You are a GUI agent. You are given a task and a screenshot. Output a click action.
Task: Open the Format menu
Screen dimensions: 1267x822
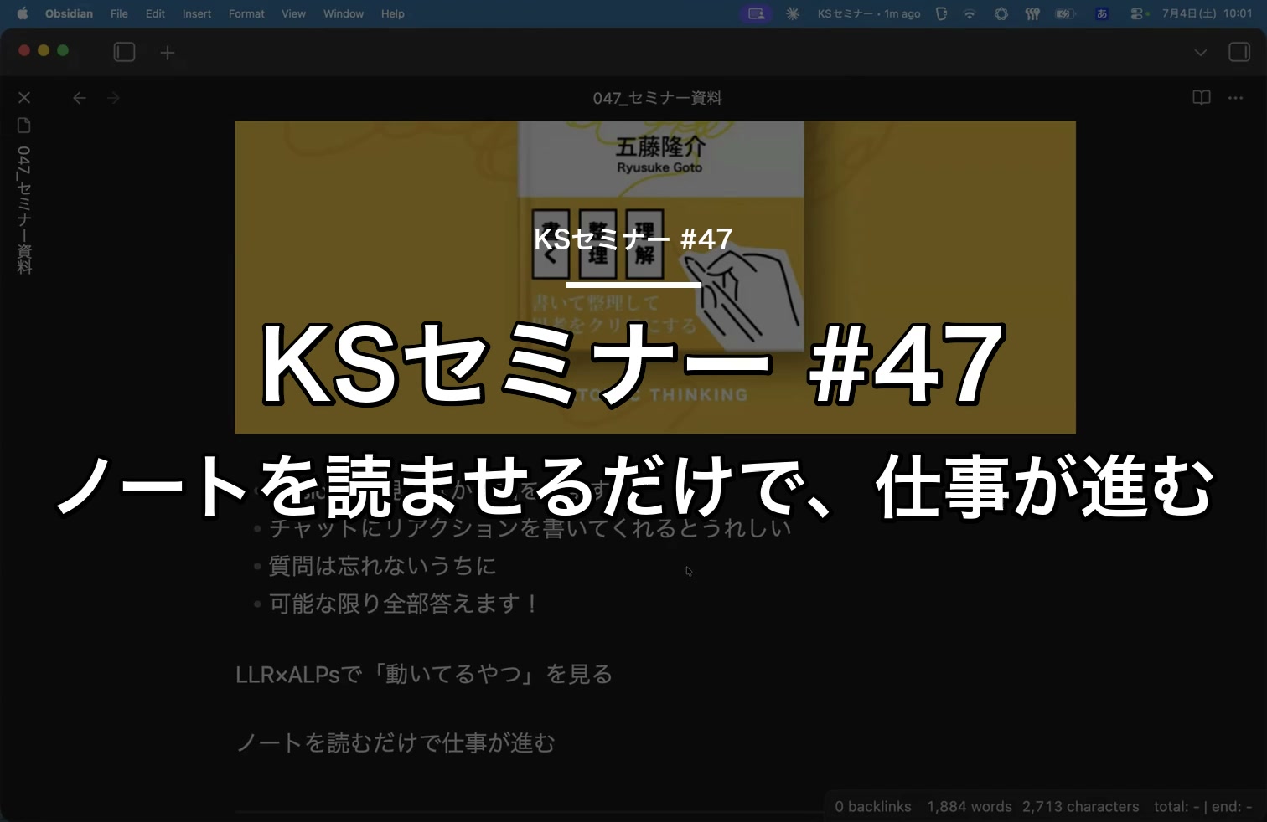click(x=246, y=13)
